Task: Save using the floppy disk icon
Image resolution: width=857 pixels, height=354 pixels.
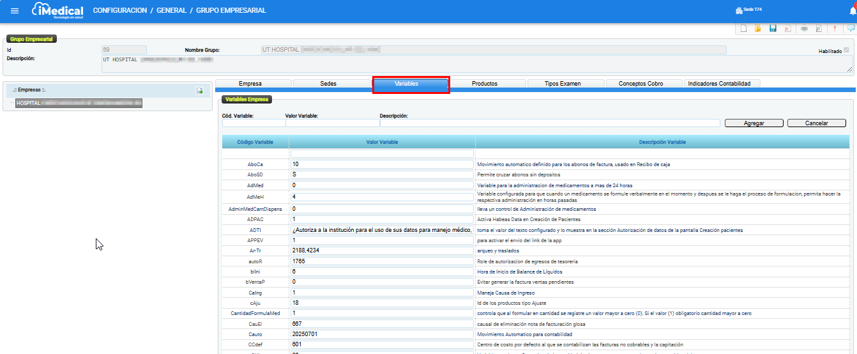Action: click(773, 28)
